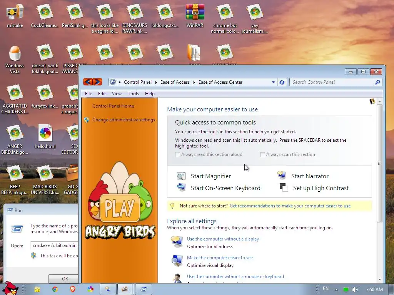
Task: Expand the breadcrumb arrow before Control Panel
Action: 119,82
